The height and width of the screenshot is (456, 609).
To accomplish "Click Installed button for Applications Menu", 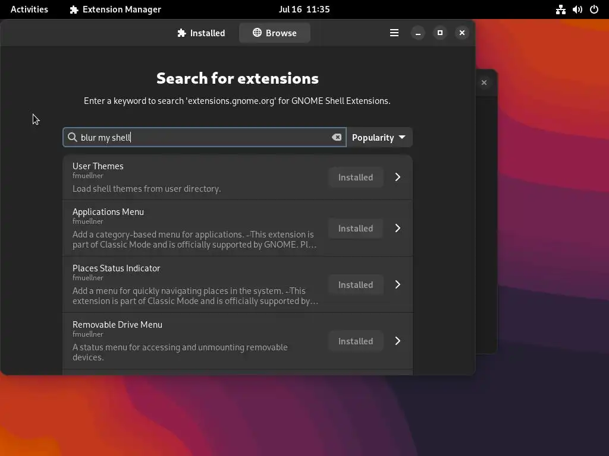I will 356,229.
